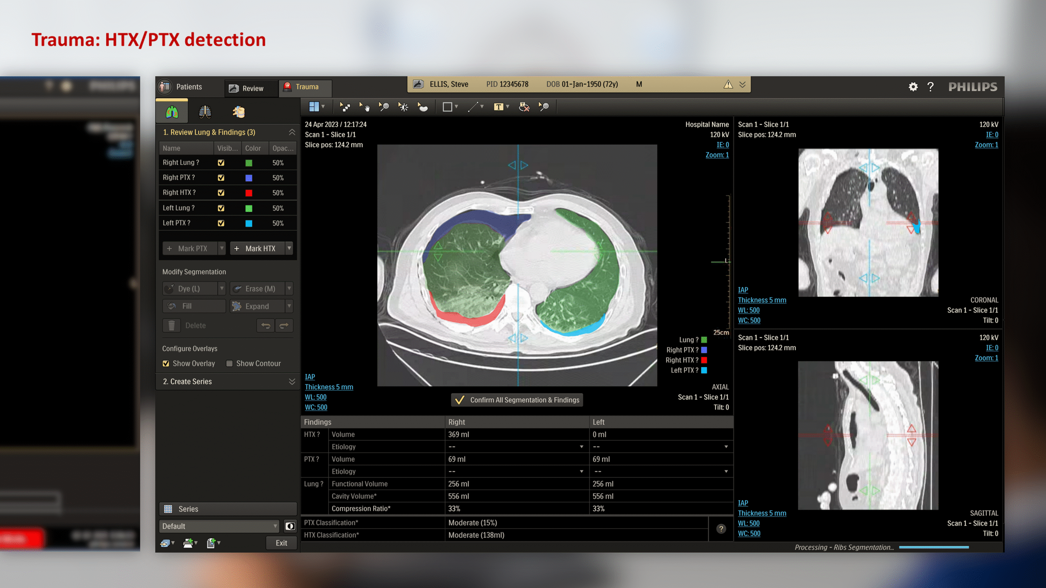Viewport: 1046px width, 588px height.
Task: Uncheck Right PTX visibility checkbox
Action: (221, 178)
